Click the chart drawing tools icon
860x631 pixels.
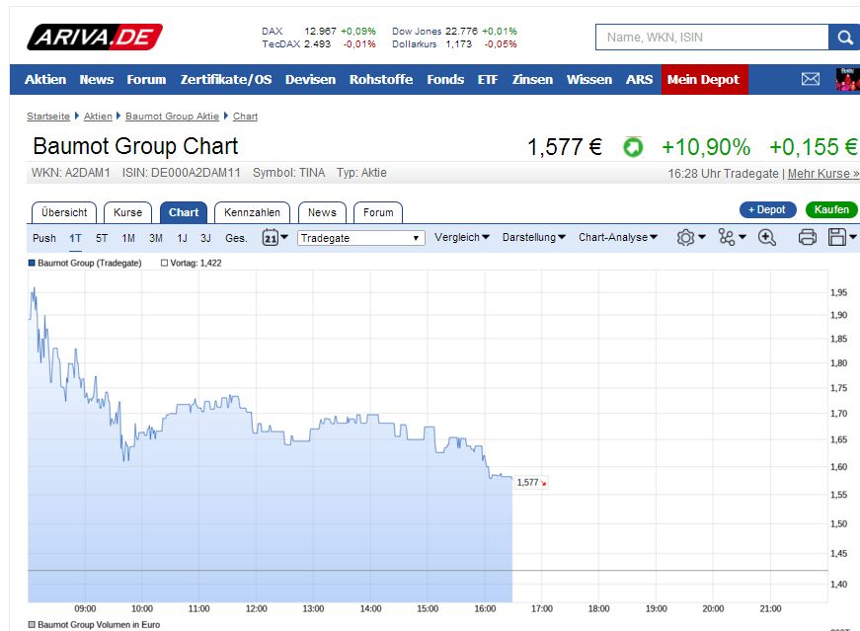(728, 237)
